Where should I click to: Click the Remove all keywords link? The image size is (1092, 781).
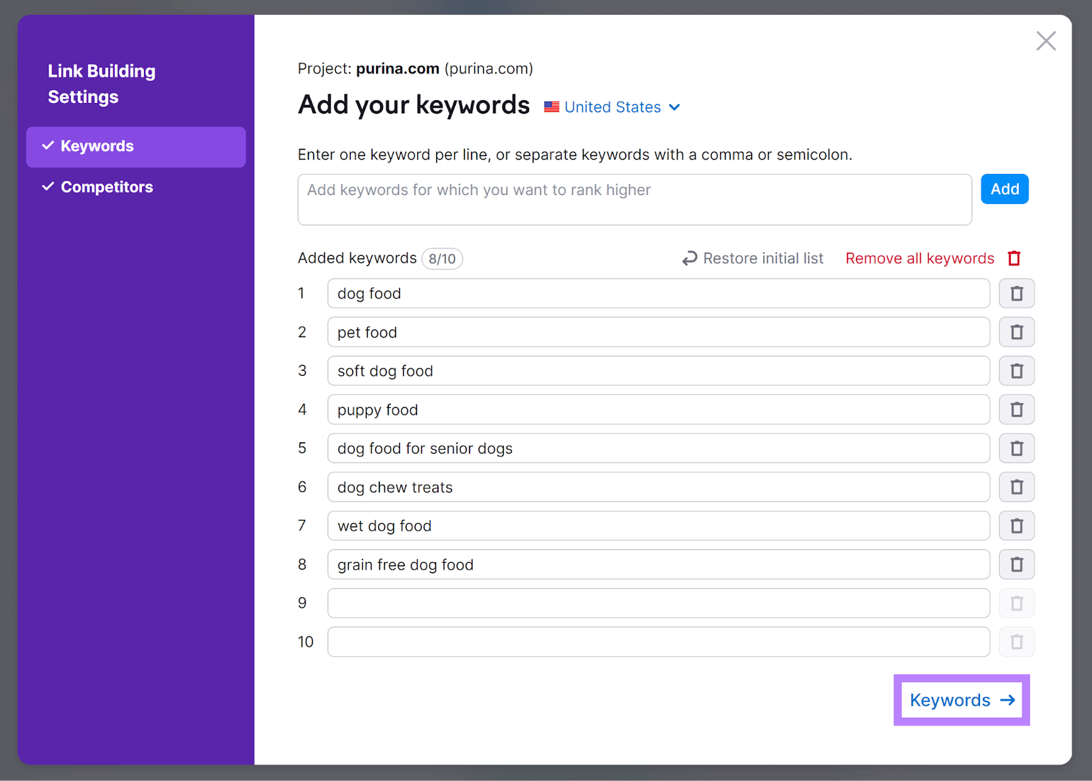click(x=919, y=258)
